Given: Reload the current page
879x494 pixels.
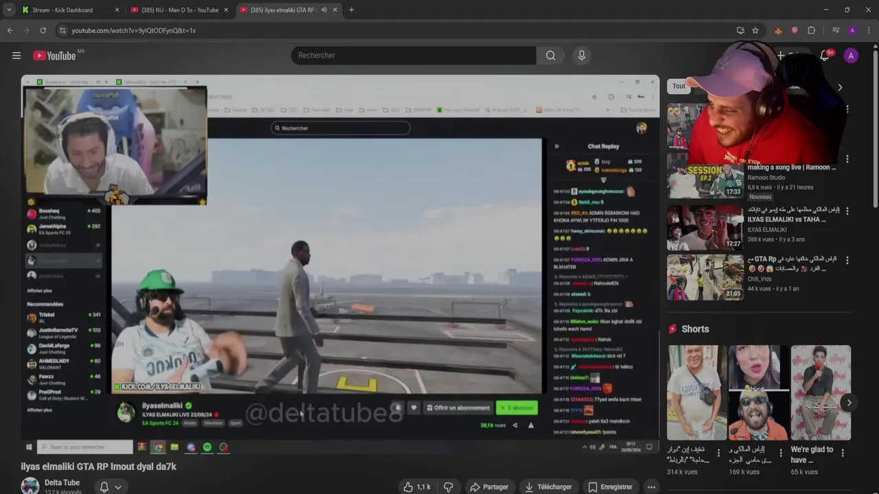Looking at the screenshot, I should click(x=43, y=30).
